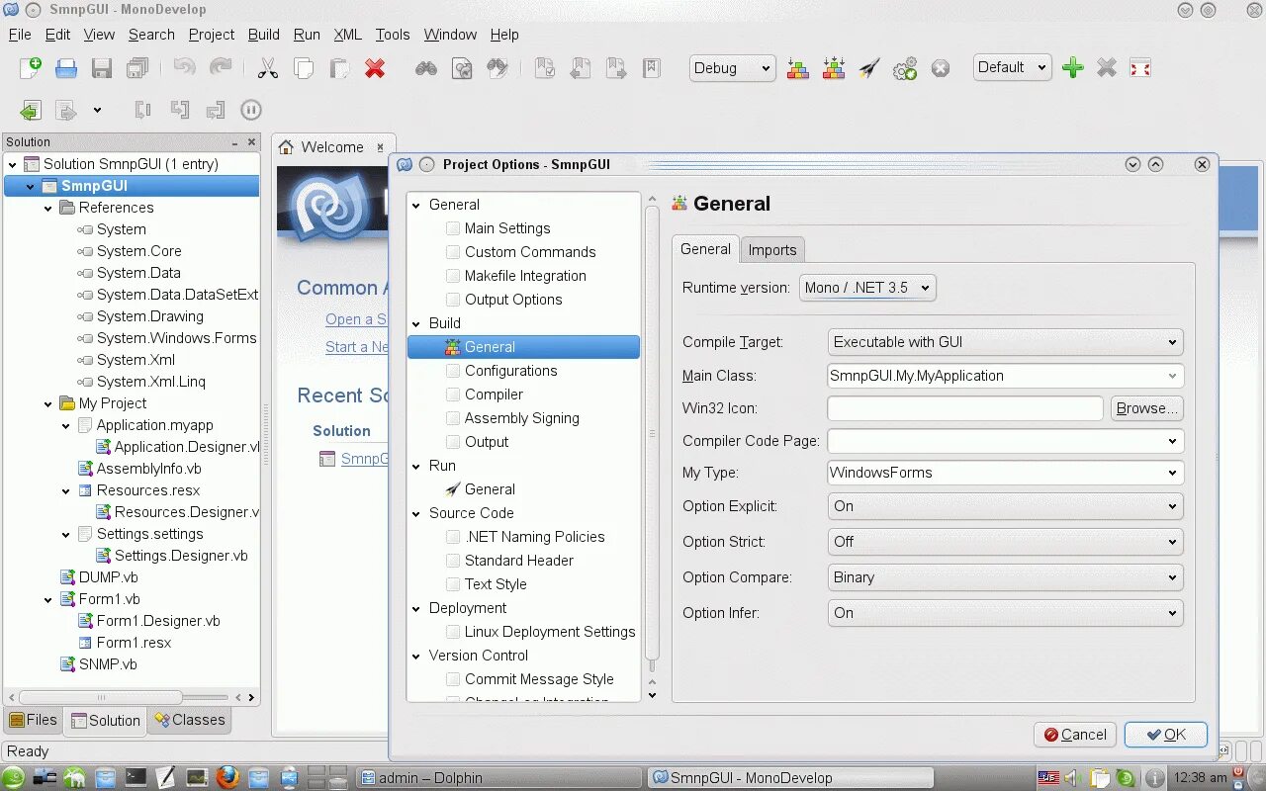Open the Option Strict dropdown
The width and height of the screenshot is (1266, 791).
coord(1005,542)
